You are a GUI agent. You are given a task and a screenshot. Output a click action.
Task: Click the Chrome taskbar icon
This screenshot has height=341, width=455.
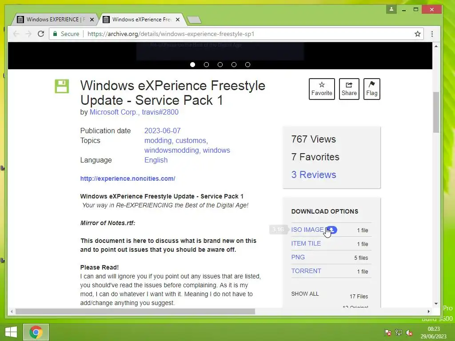click(x=36, y=332)
